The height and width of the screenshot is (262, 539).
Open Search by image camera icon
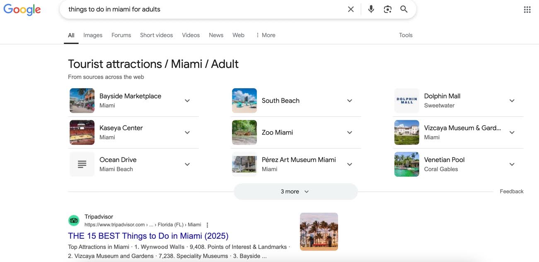pyautogui.click(x=387, y=9)
